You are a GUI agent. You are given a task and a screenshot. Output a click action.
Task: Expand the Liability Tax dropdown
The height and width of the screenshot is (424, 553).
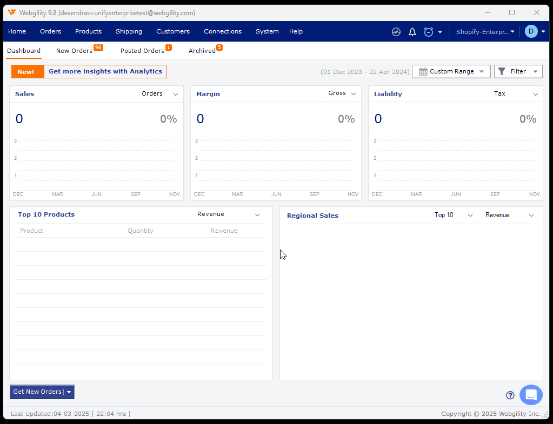point(516,94)
